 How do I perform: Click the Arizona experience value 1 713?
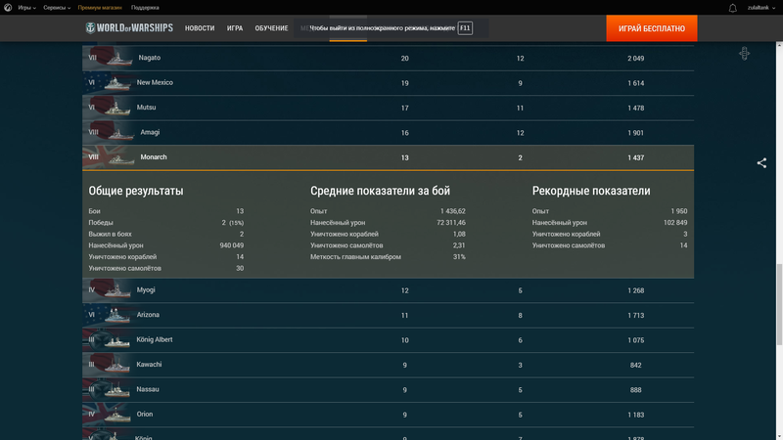pos(635,315)
